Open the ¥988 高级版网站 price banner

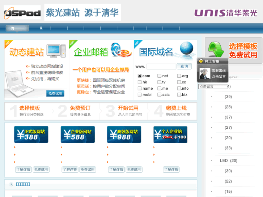(124, 134)
